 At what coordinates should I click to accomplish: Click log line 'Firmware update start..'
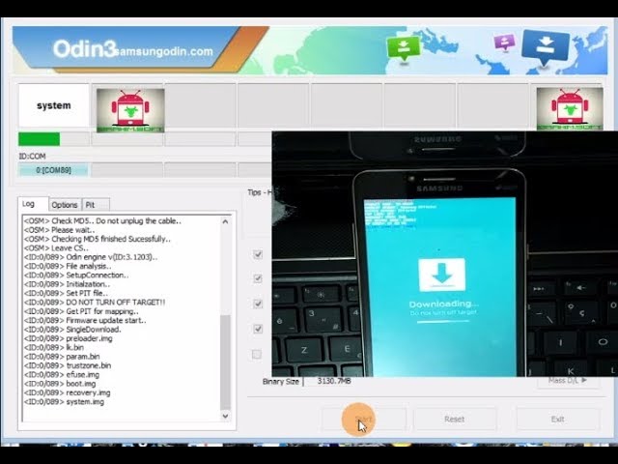click(85, 320)
